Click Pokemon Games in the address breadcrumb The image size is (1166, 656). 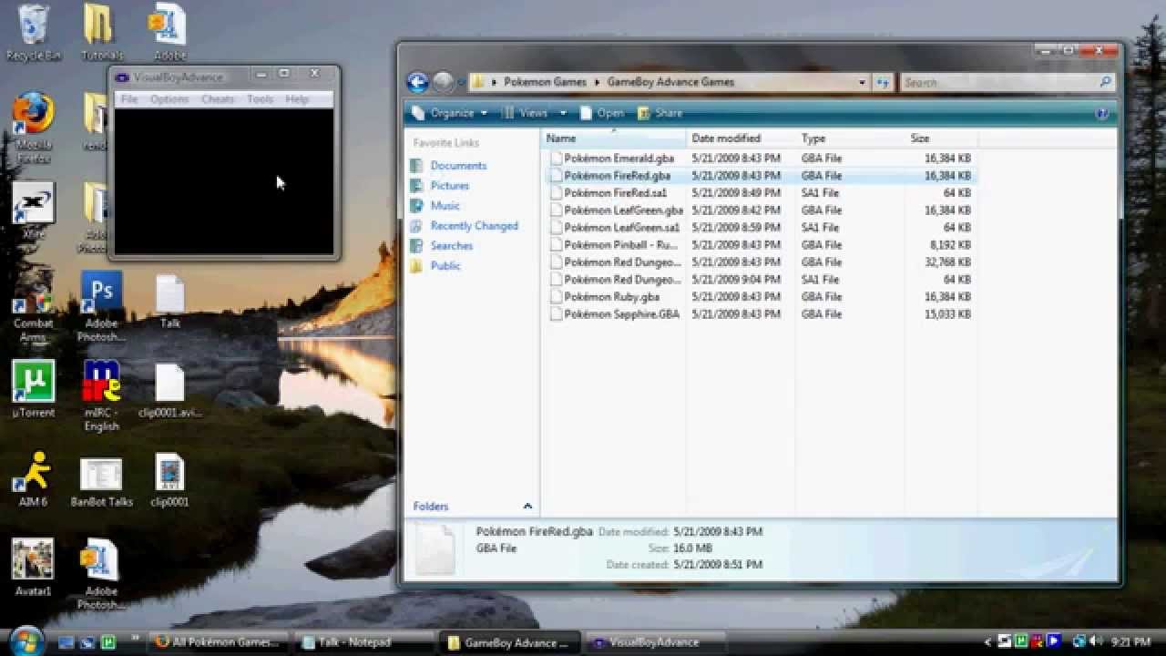(545, 82)
